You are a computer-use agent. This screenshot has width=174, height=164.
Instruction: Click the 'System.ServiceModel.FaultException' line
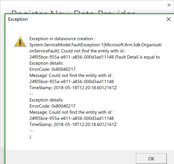(95, 45)
